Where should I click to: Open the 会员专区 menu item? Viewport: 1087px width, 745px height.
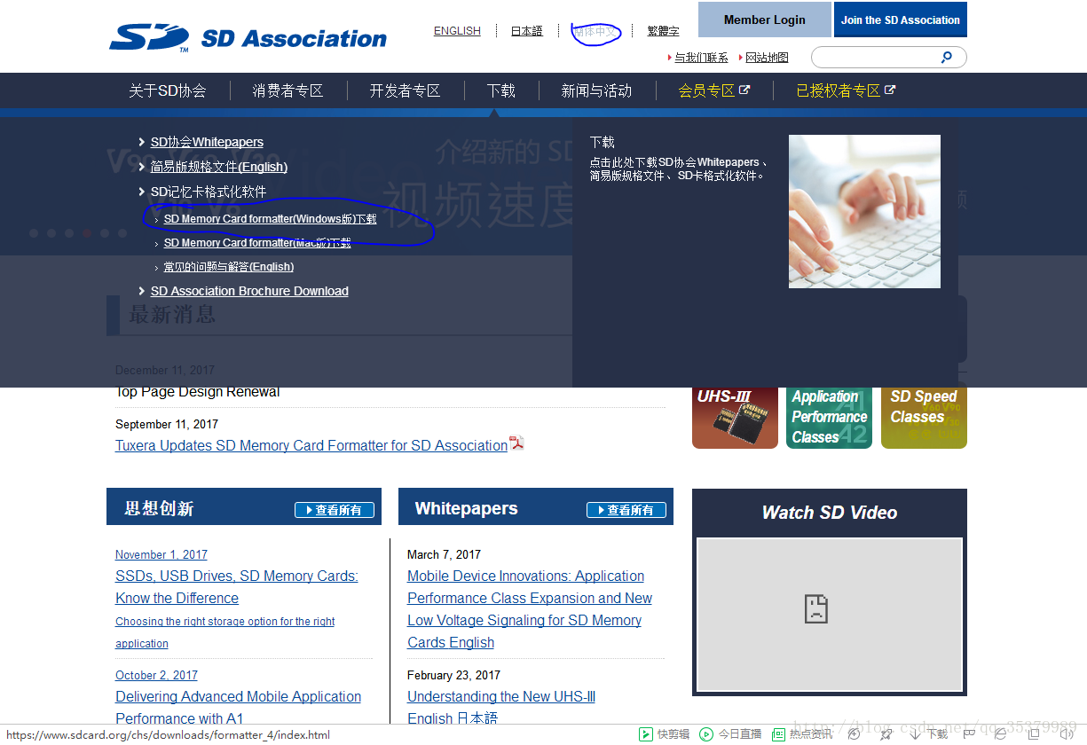[x=706, y=90]
